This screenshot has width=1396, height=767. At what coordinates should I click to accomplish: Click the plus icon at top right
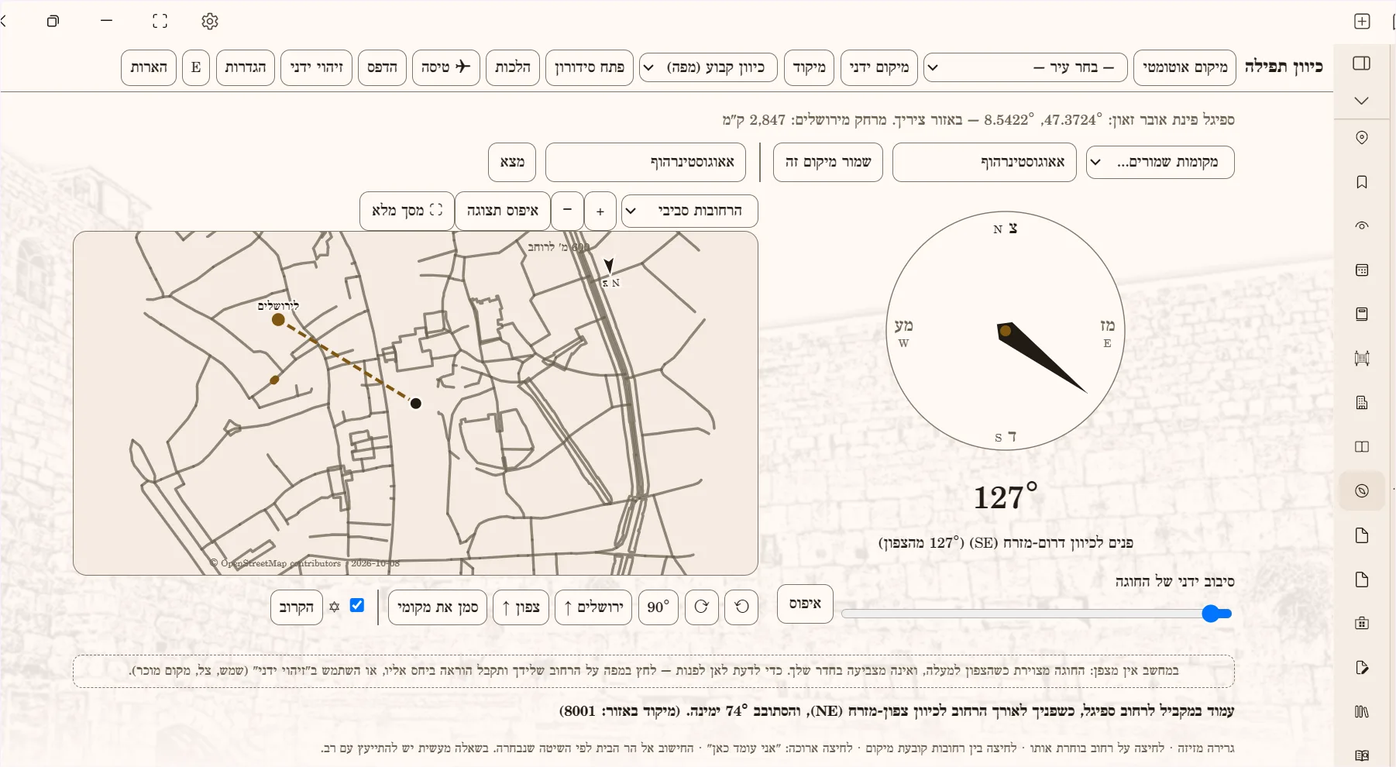(1362, 22)
